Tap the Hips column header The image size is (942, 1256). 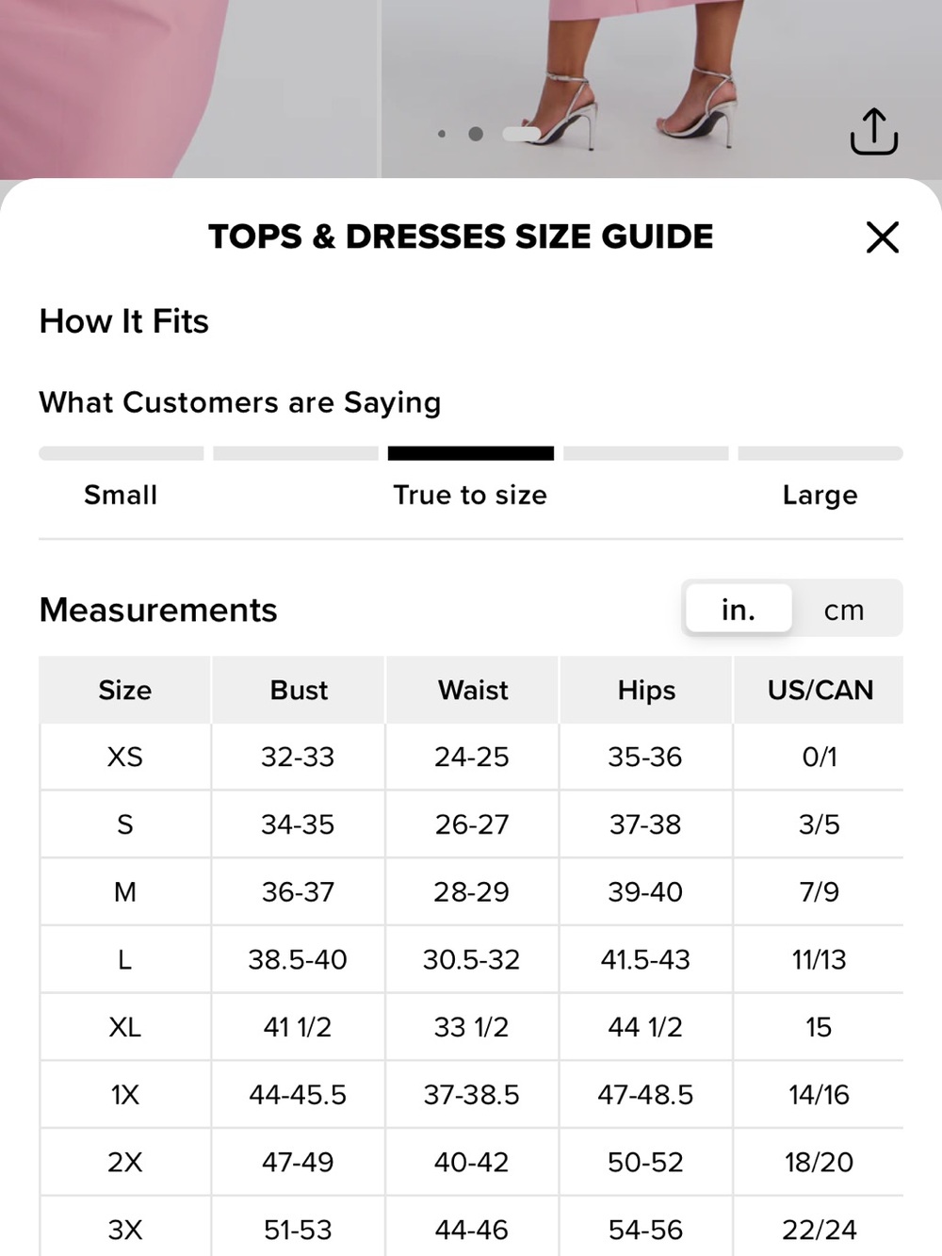646,690
